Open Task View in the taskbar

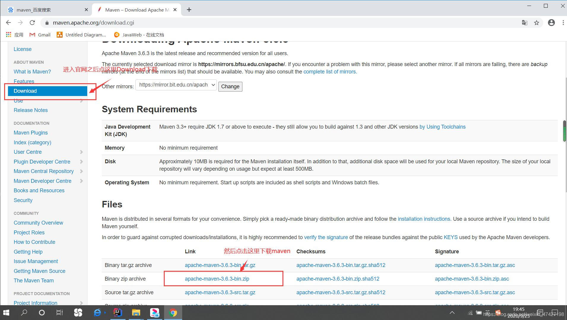[59, 313]
